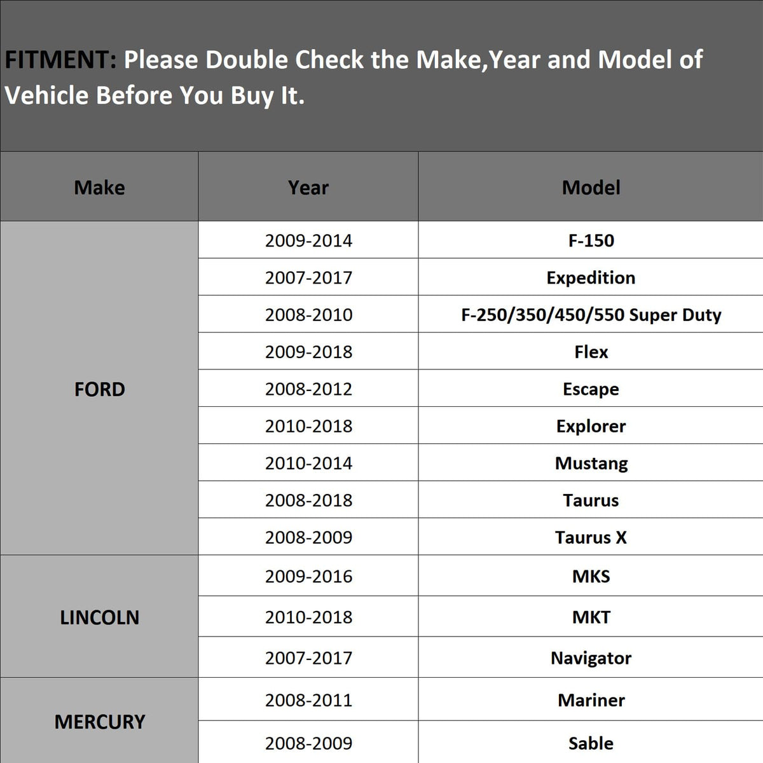Select the MKS model cell
The width and height of the screenshot is (763, 763).
click(x=591, y=576)
